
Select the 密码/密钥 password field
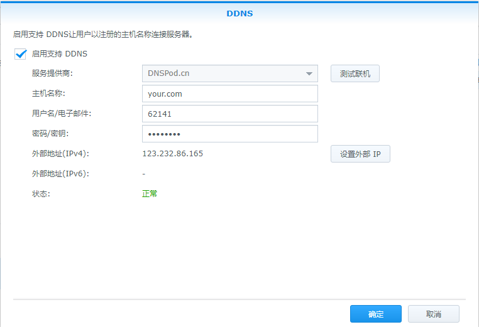229,134
